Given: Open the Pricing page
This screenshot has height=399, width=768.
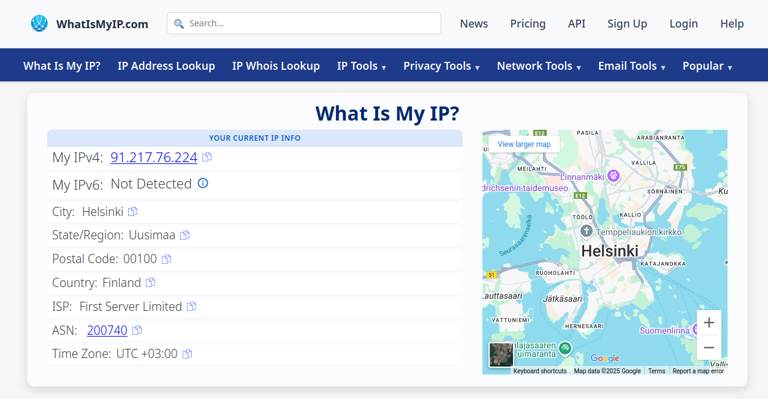Looking at the screenshot, I should click(528, 24).
